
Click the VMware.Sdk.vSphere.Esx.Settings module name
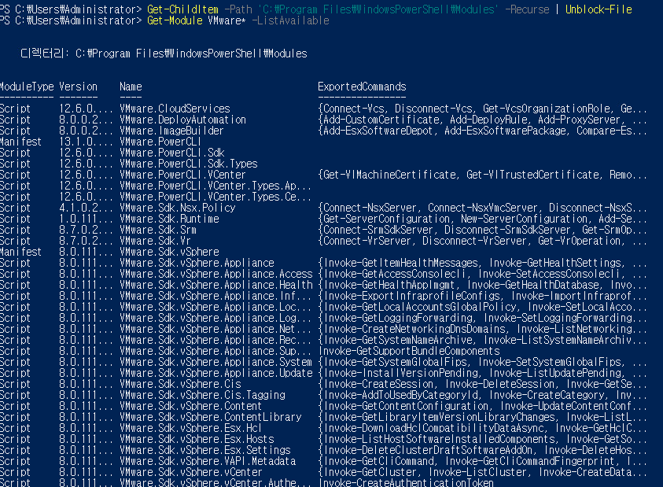click(205, 450)
